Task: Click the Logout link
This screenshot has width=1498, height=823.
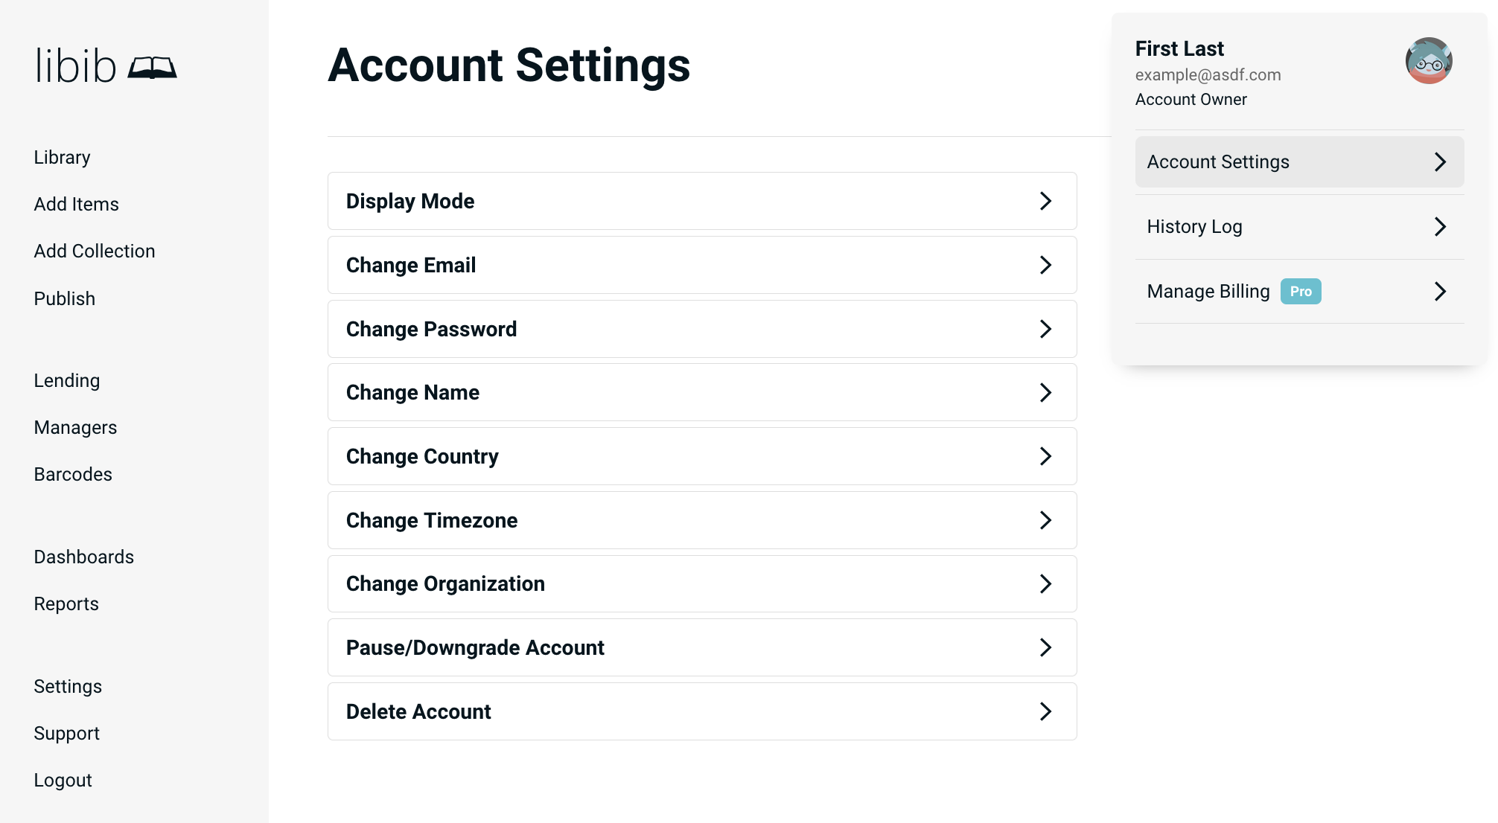Action: [63, 781]
